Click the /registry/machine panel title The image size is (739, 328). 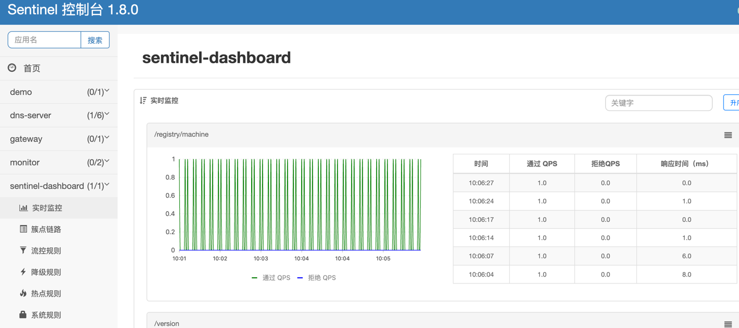pos(181,135)
